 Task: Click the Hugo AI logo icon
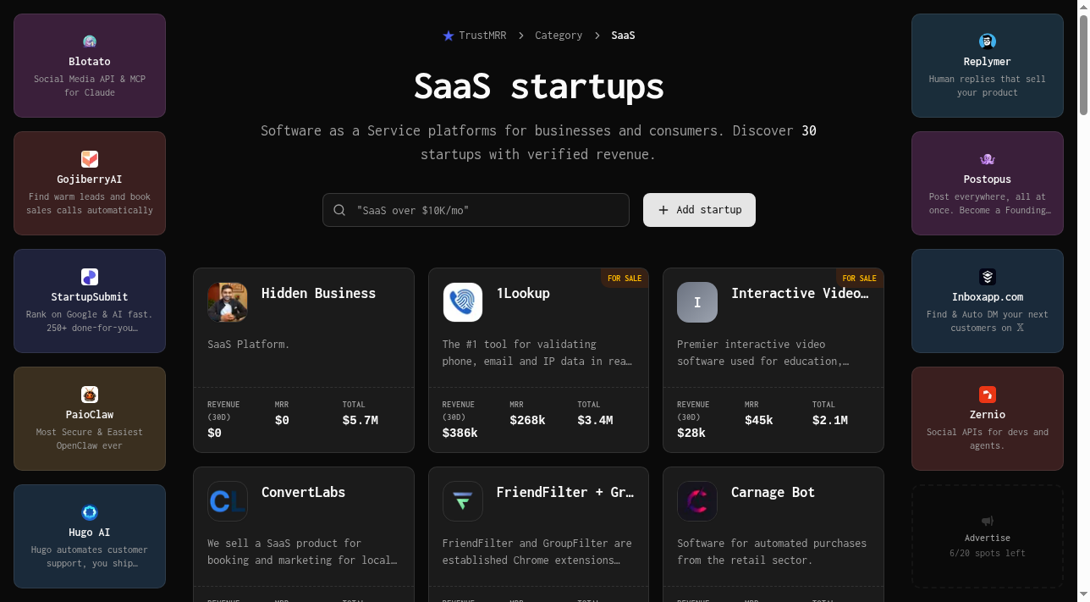coord(90,512)
